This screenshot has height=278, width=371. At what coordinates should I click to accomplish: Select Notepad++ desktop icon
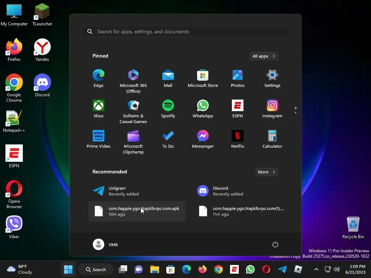pos(14,121)
